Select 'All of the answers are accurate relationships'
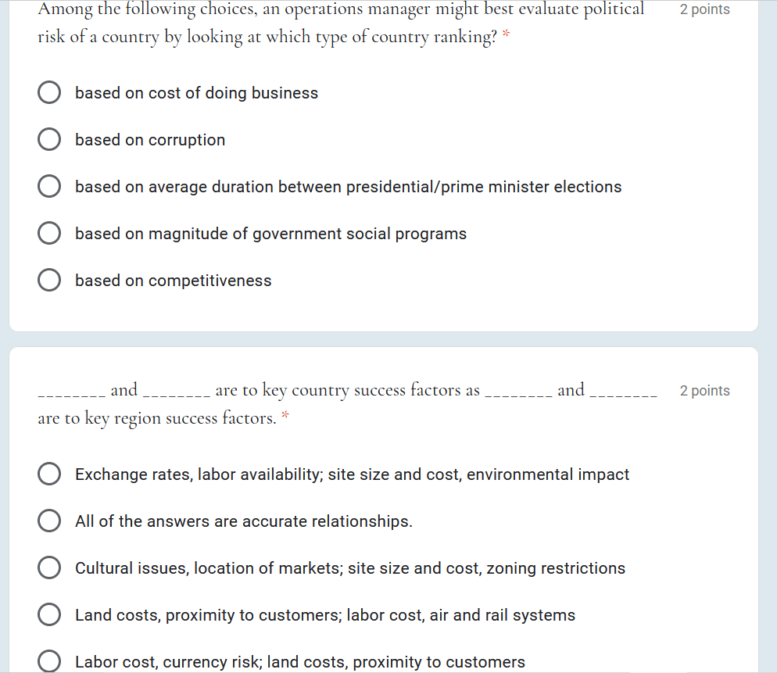Screen dimensions: 777x673 49,521
